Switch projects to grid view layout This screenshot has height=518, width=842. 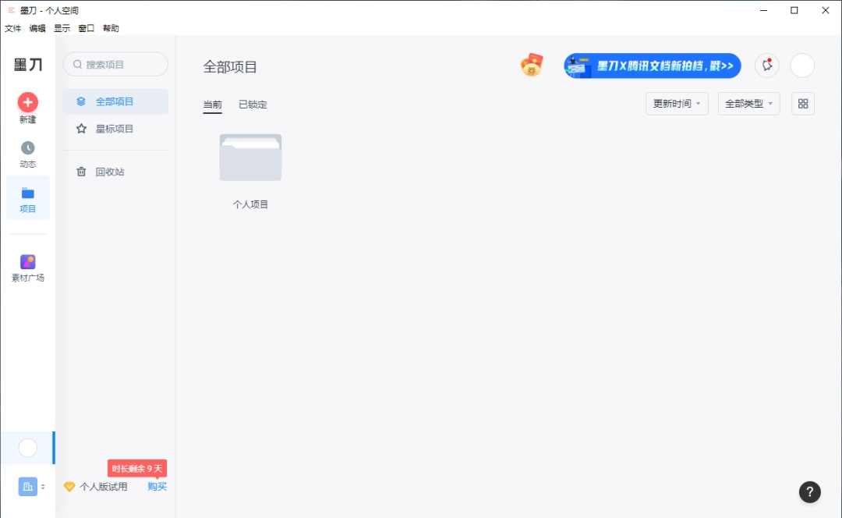803,103
